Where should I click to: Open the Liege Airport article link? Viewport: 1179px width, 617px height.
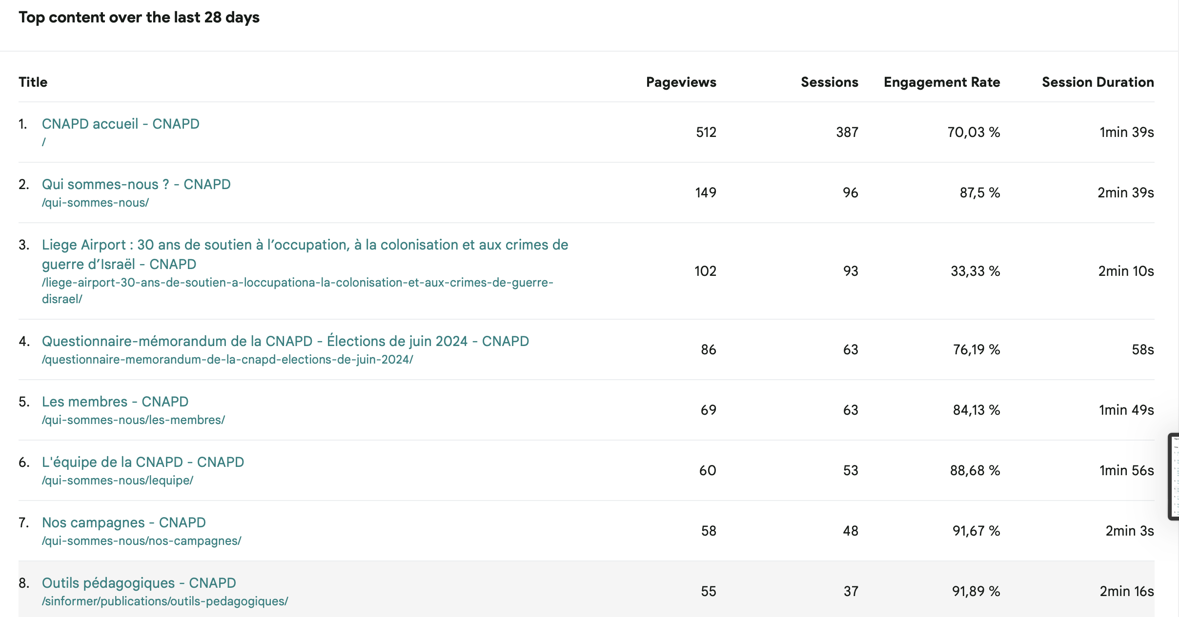coord(305,245)
